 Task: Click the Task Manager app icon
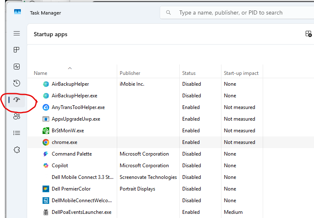coord(18,12)
